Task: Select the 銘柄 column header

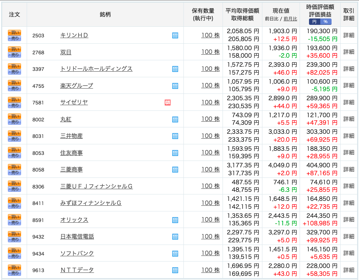Action: pyautogui.click(x=105, y=14)
